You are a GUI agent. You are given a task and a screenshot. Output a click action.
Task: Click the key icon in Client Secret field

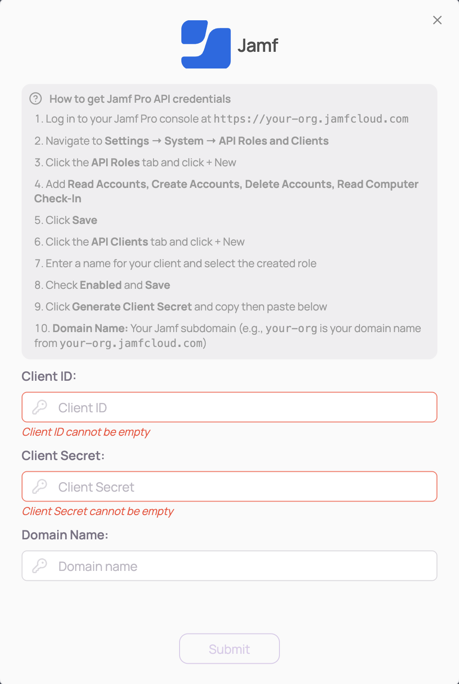click(x=40, y=487)
